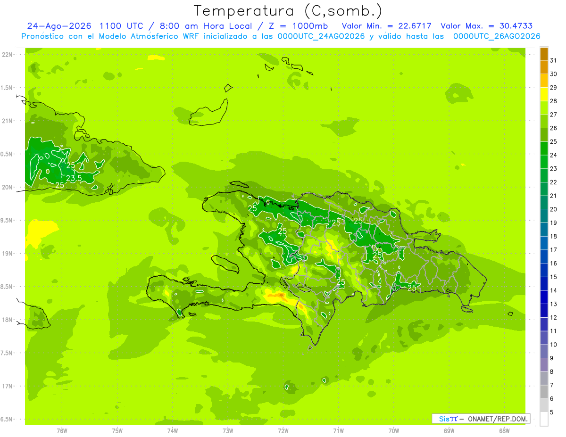
Task: Click the "74W" longitude axis label
Action: pos(173,431)
